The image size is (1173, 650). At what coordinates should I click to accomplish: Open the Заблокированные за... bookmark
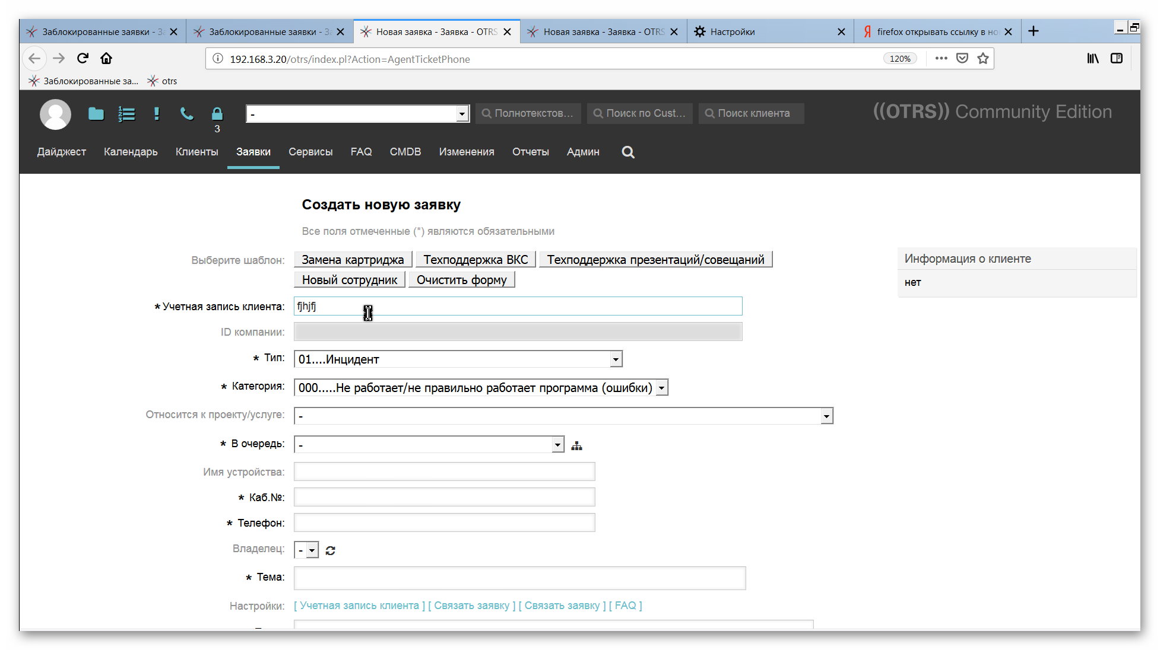tap(83, 81)
